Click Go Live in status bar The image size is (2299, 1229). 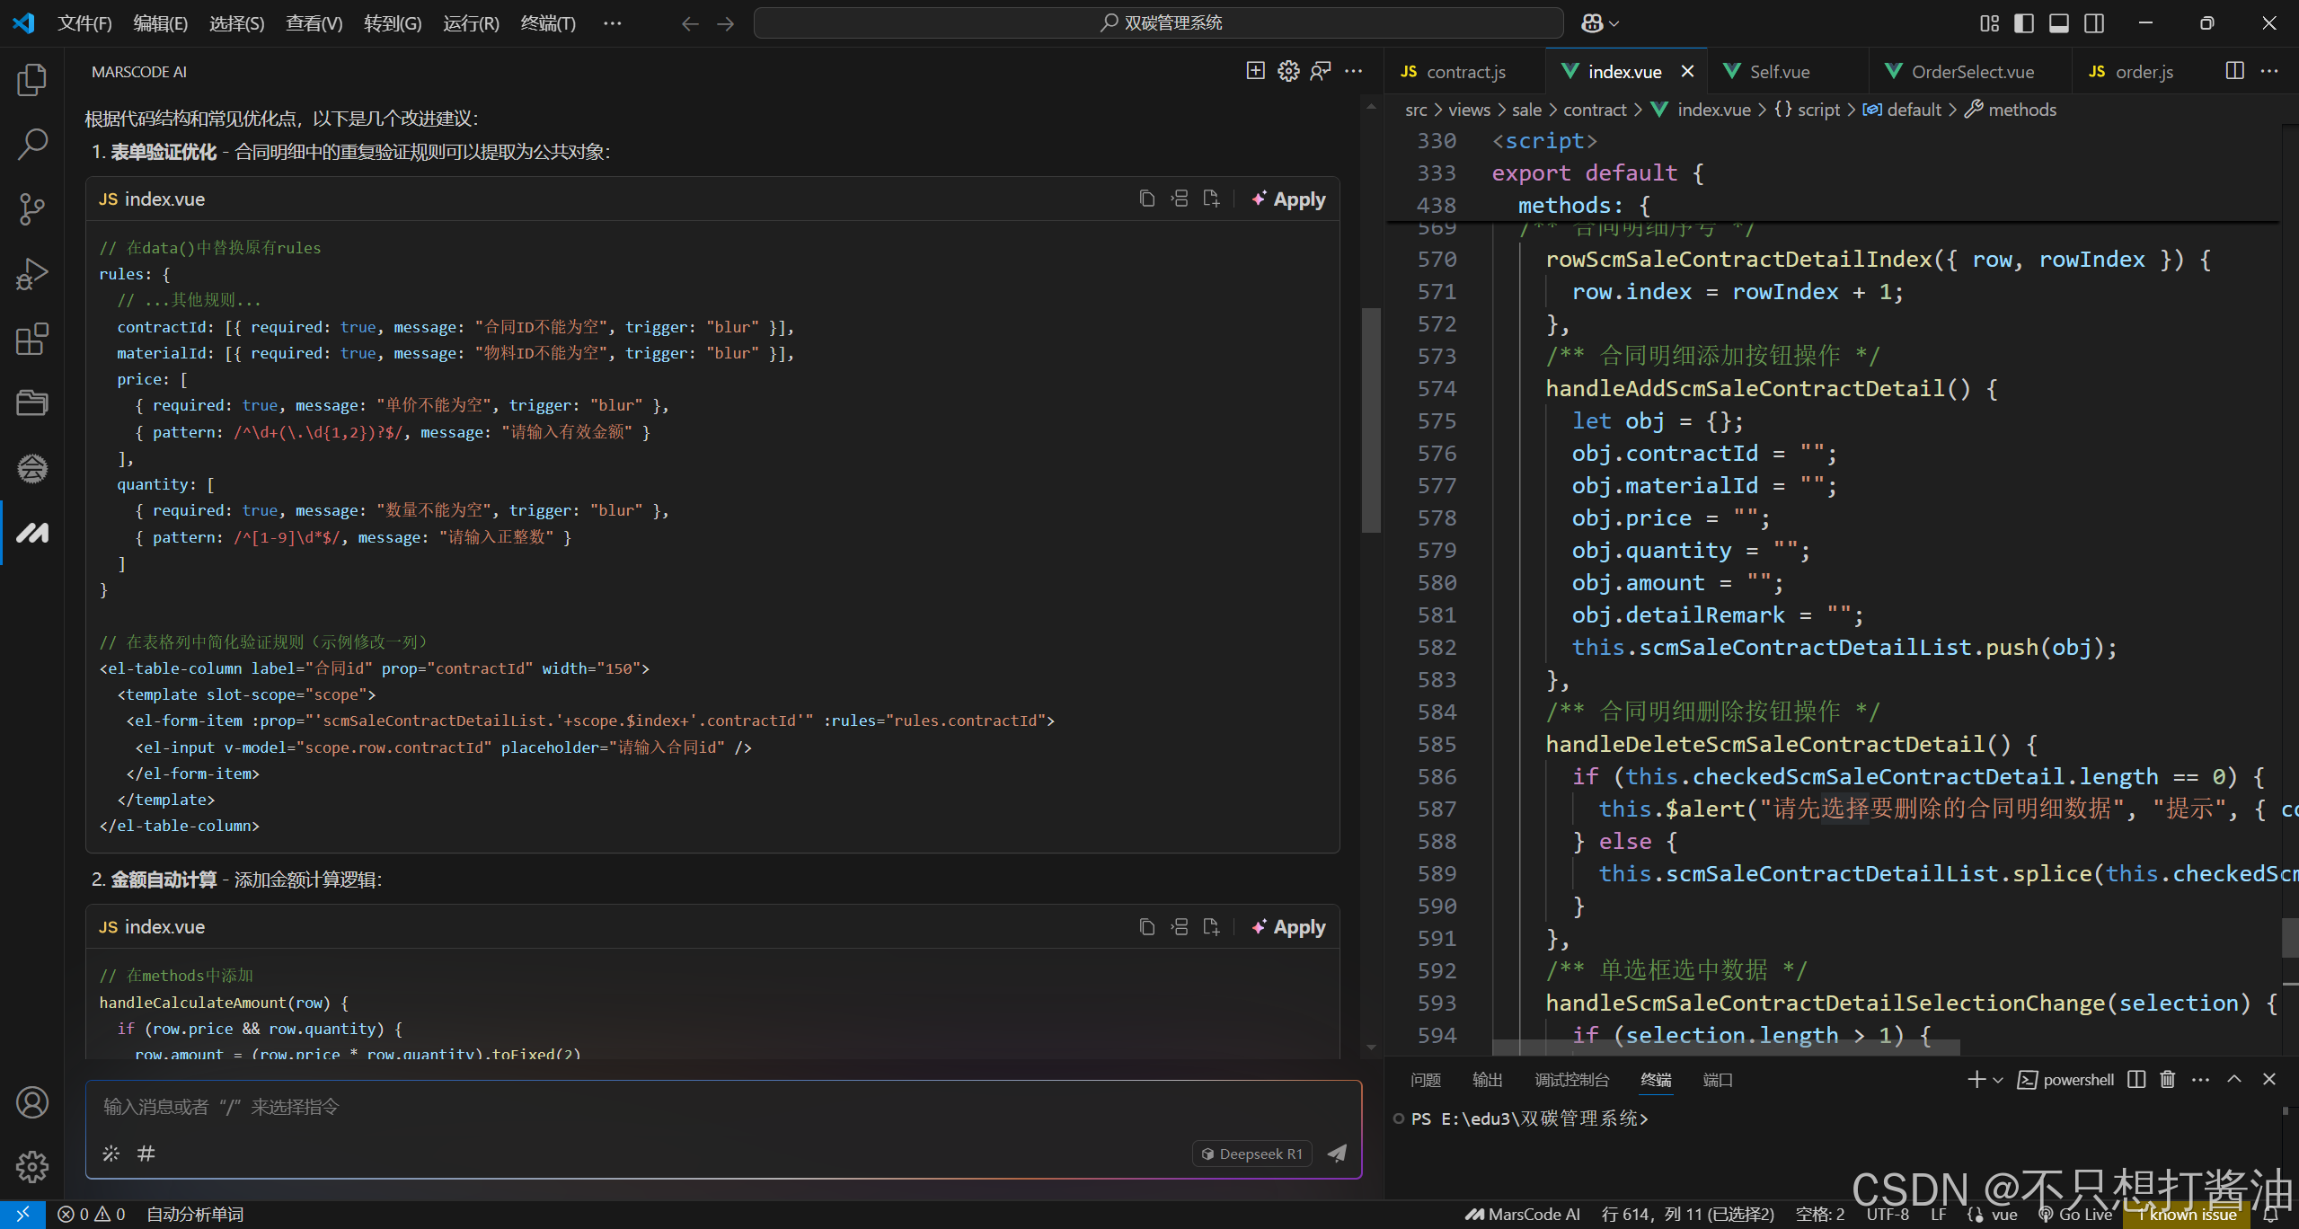2076,1215
